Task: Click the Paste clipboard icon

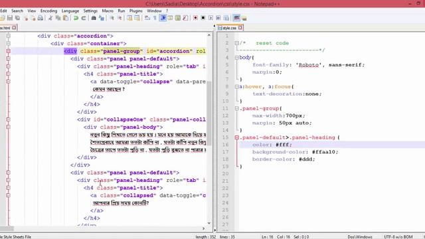Action: (66, 18)
